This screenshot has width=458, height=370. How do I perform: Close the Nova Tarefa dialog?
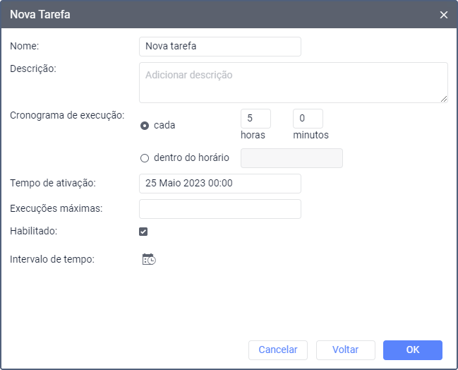444,14
